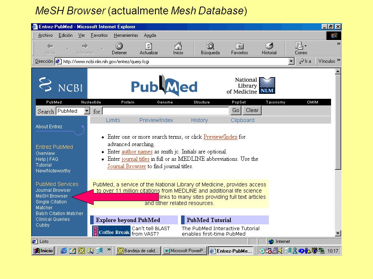
Task: Open the Correo mail toolbar icon
Action: point(299,46)
